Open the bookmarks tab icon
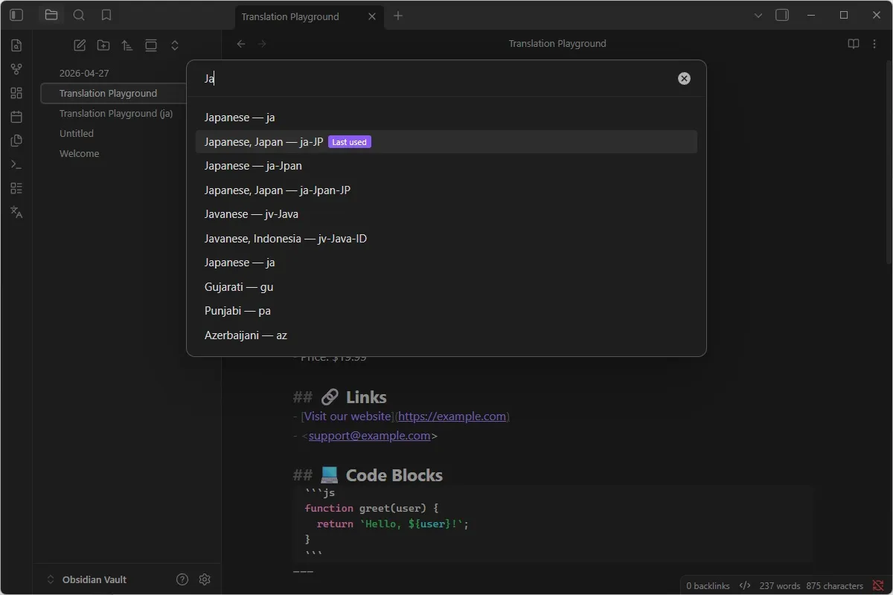 pyautogui.click(x=106, y=15)
